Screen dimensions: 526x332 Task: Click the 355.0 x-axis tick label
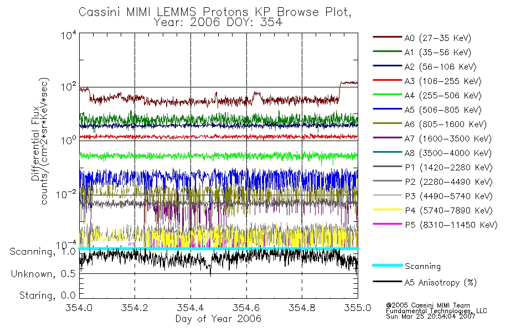point(358,308)
